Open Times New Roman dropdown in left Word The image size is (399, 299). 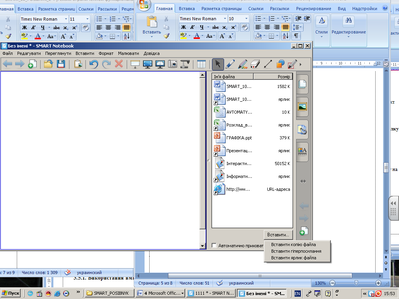pyautogui.click(x=66, y=19)
